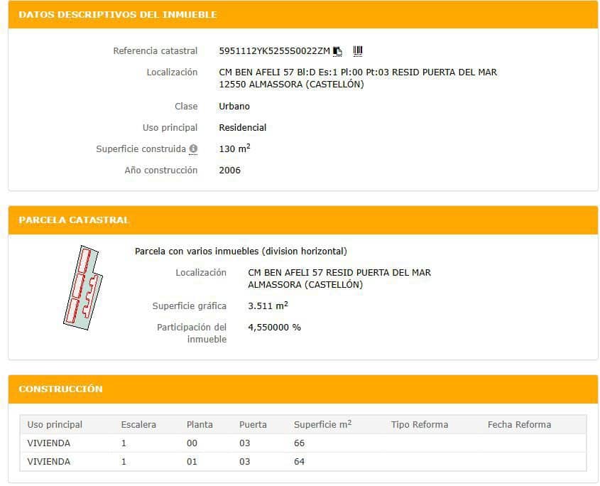The height and width of the screenshot is (486, 600).
Task: Copy the cadastral reference with the copy icon
Action: point(338,51)
